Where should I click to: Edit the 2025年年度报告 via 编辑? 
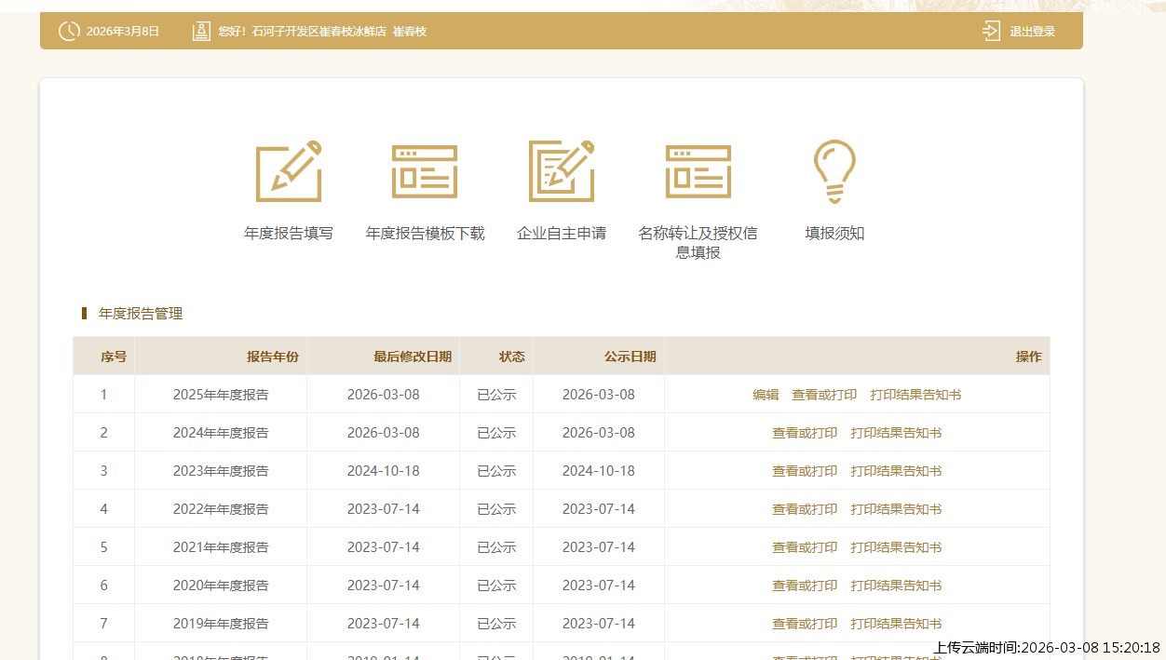766,395
